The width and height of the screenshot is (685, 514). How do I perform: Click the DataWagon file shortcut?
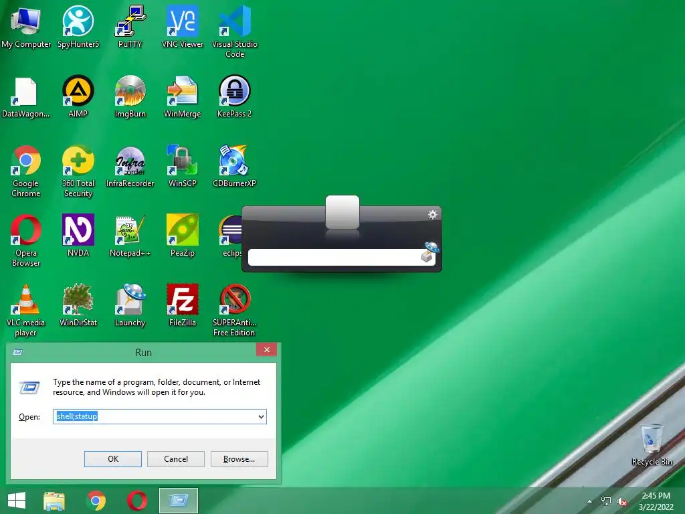26,97
